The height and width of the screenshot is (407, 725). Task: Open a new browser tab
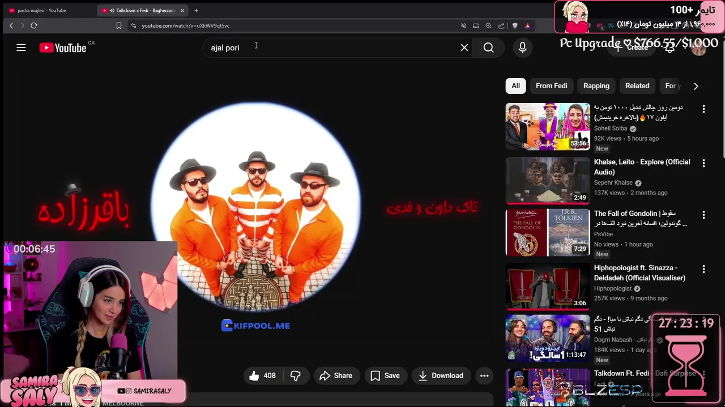coord(196,10)
